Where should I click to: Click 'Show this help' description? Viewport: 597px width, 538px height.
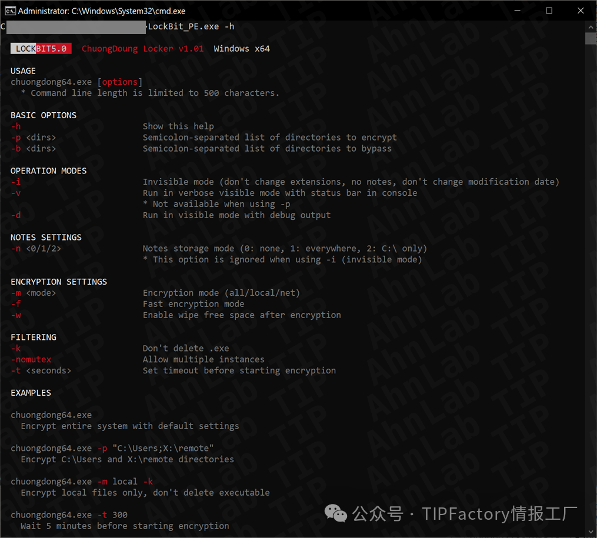[178, 126]
